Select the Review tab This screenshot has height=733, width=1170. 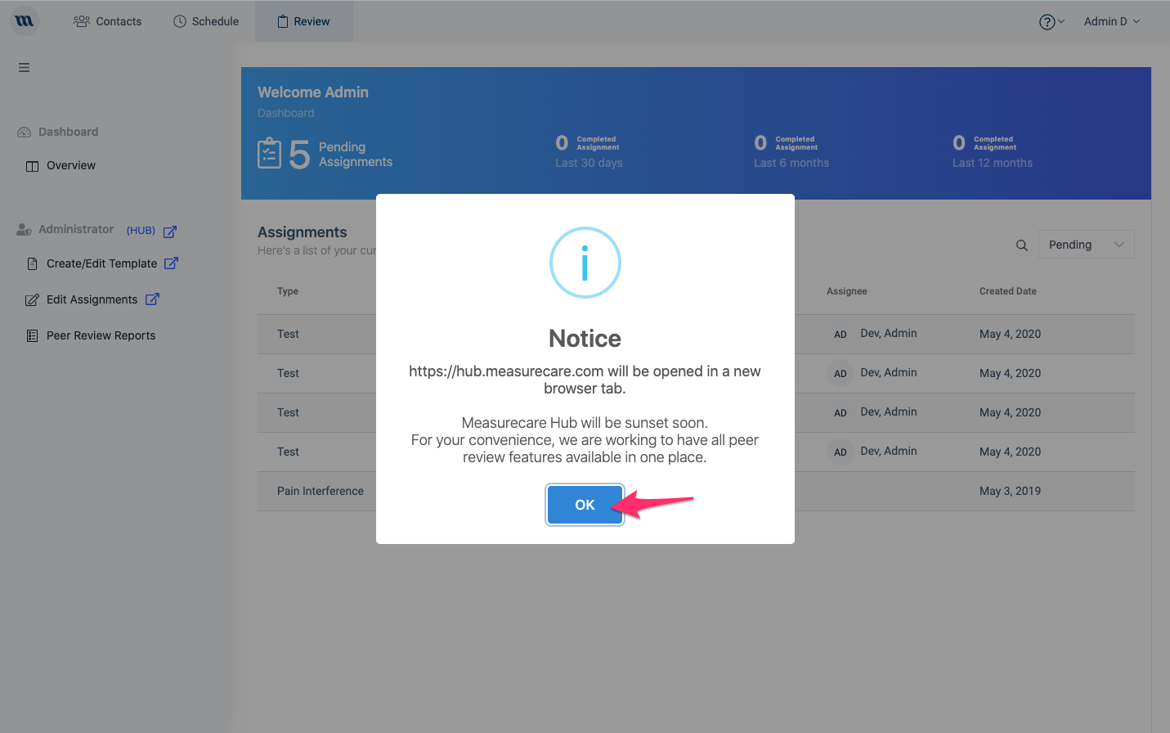[304, 21]
